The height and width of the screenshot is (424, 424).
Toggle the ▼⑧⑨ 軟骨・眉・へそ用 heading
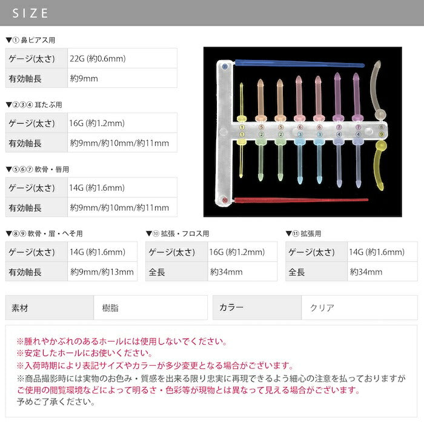(x=44, y=234)
